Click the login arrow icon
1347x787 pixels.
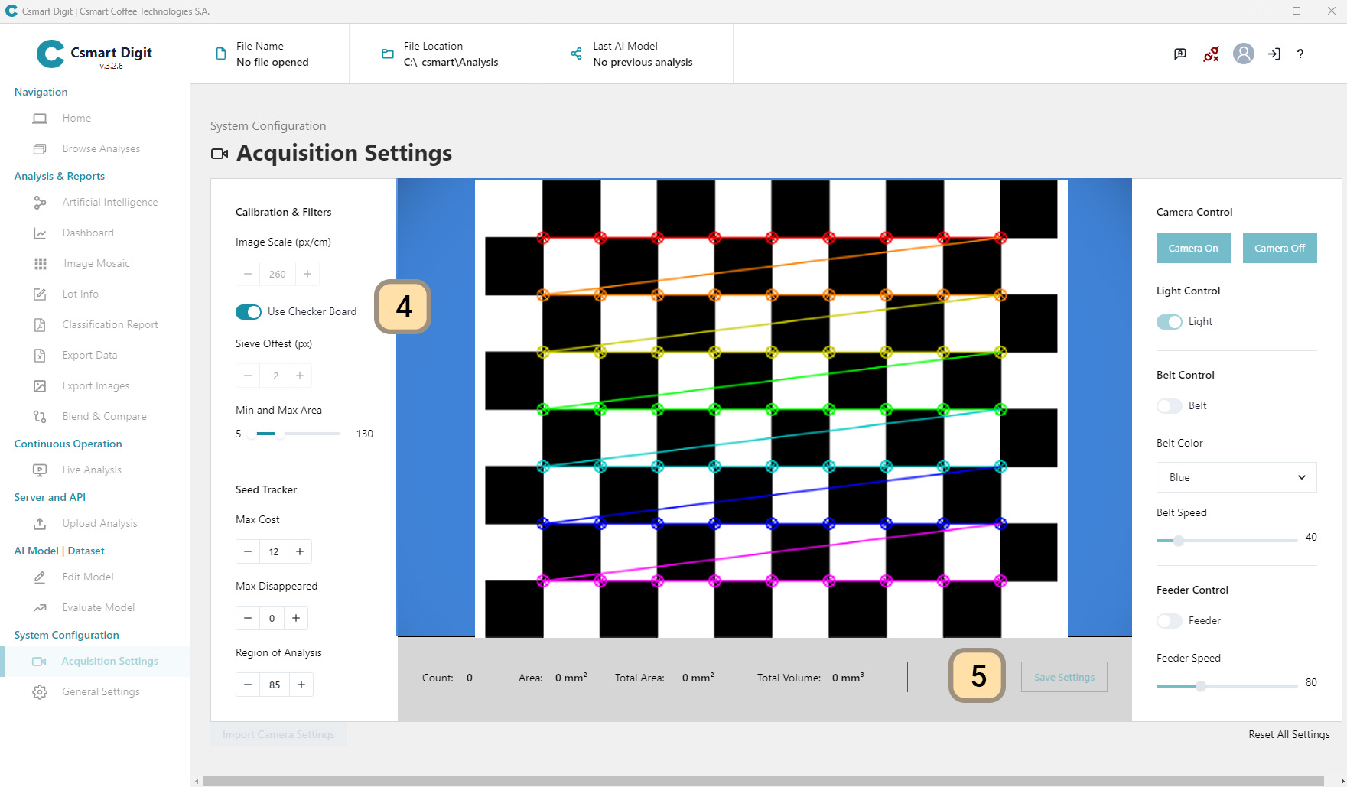[1274, 54]
